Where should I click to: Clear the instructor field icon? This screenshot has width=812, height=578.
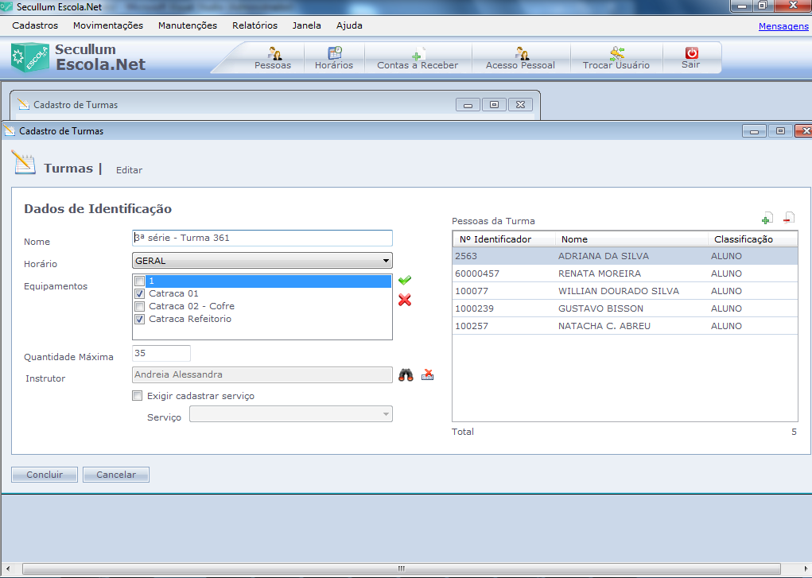(x=427, y=375)
